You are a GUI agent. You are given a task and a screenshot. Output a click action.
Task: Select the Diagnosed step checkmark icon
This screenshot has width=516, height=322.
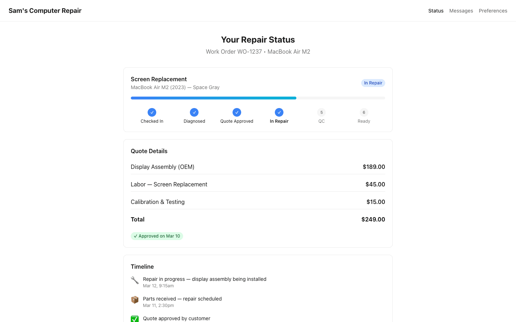pyautogui.click(x=194, y=112)
